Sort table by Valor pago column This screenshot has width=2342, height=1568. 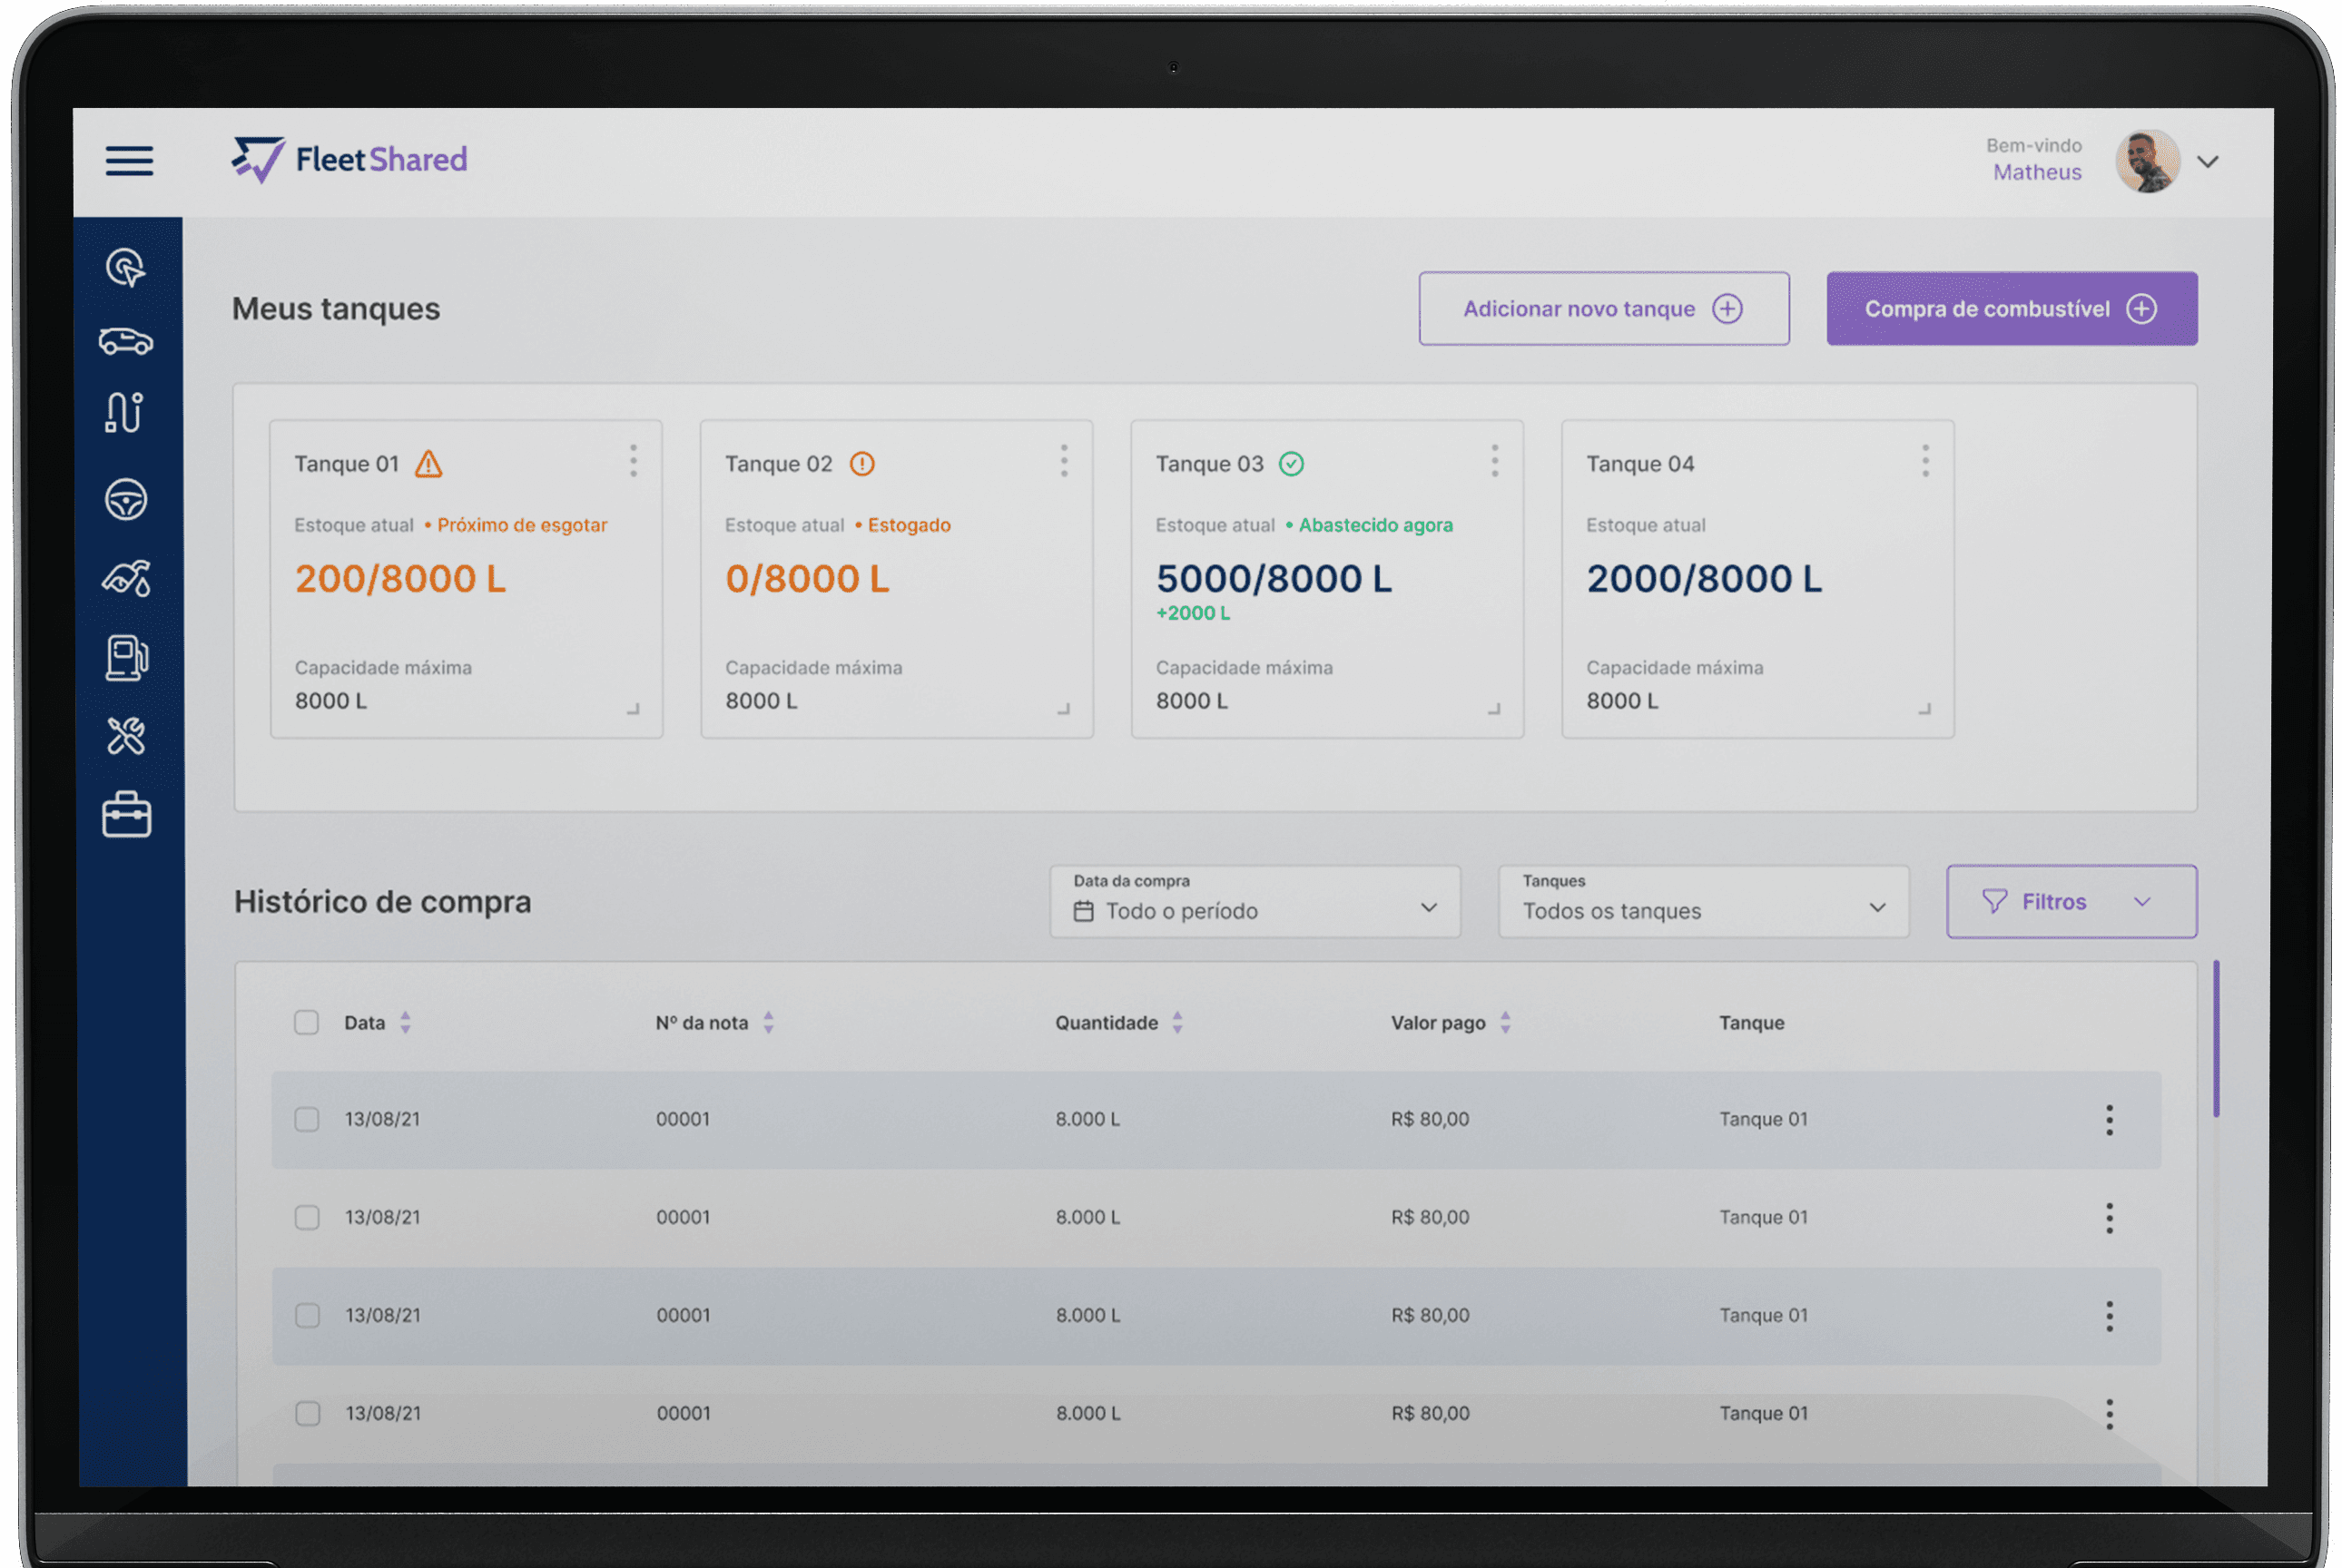[1506, 1022]
